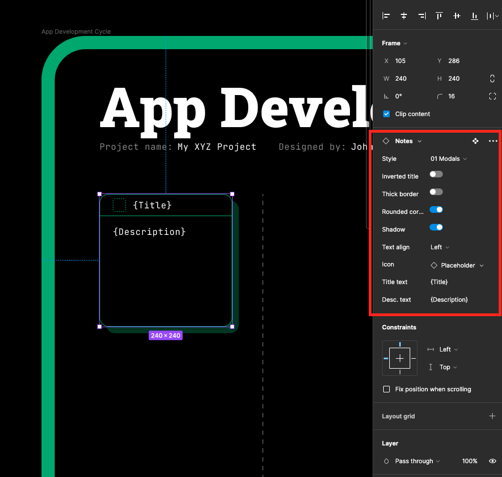Open independent corner radius options
This screenshot has width=502, height=477.
tap(492, 96)
